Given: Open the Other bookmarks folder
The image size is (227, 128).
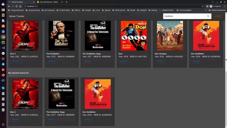Looking at the screenshot, I should coord(217,10).
